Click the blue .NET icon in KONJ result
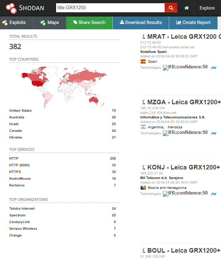Screen dimensions: 221x259 click(x=214, y=193)
